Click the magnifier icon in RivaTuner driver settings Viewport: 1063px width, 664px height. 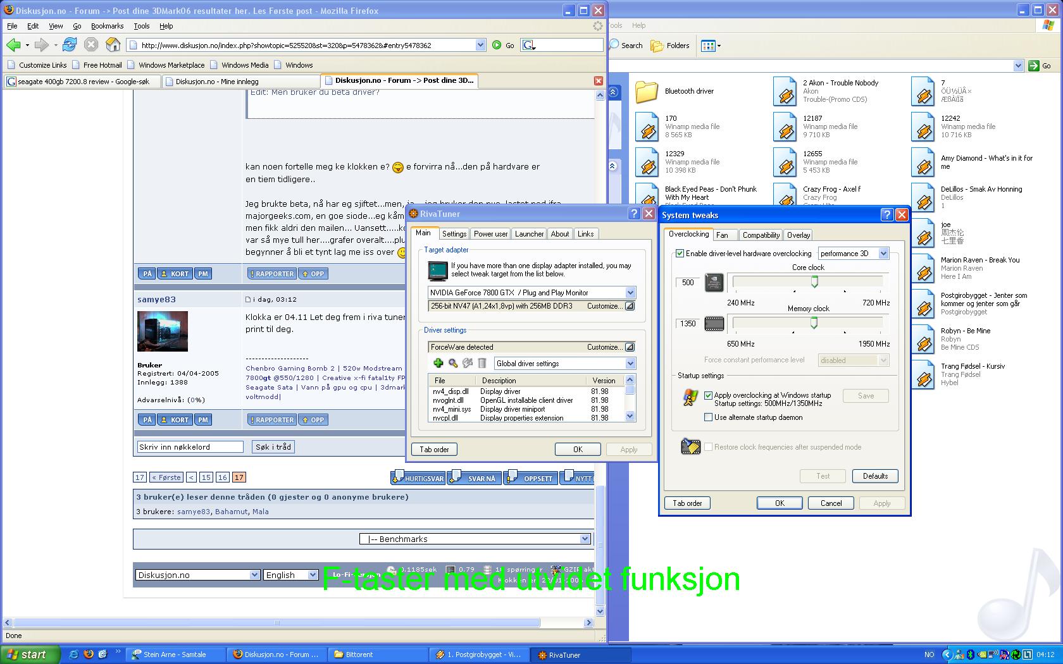[453, 363]
